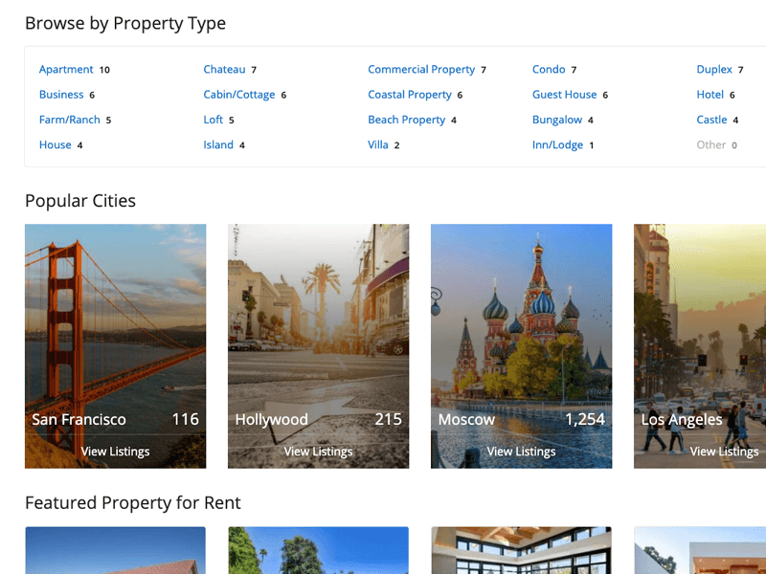The width and height of the screenshot is (766, 574).
Task: Browse Beach Property listings
Action: click(x=406, y=120)
